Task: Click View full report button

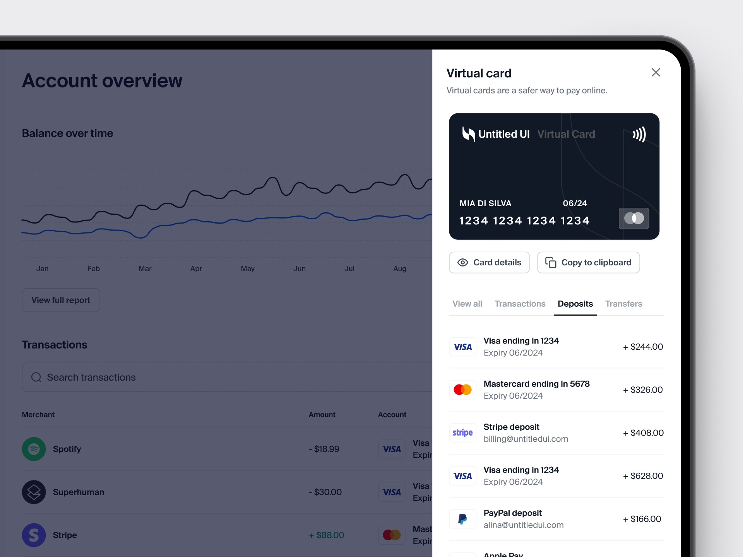Action: [61, 300]
